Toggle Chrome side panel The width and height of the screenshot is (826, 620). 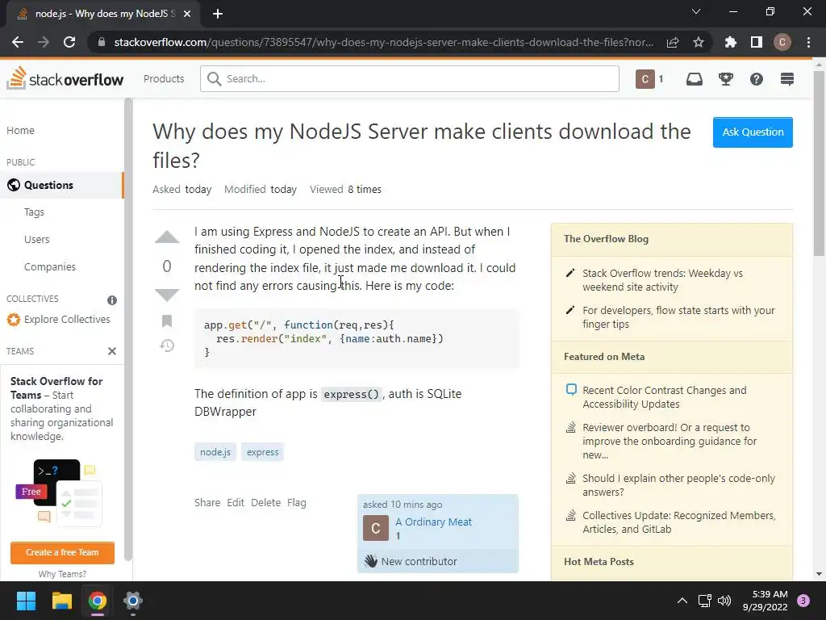[757, 42]
